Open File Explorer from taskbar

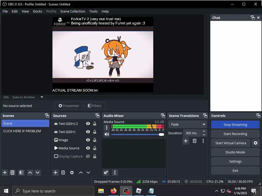[x=101, y=191]
